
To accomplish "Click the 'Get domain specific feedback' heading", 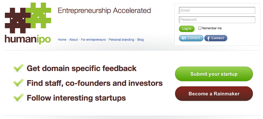I will (82, 68).
